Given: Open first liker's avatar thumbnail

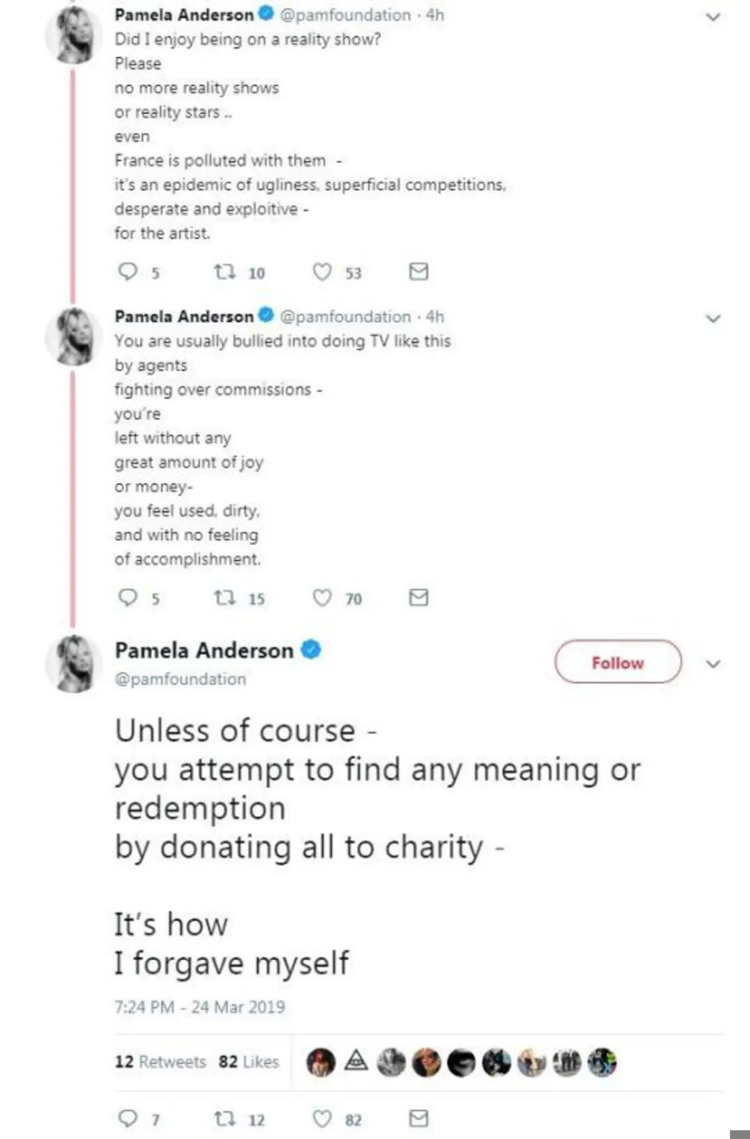Looking at the screenshot, I should coord(321,1061).
